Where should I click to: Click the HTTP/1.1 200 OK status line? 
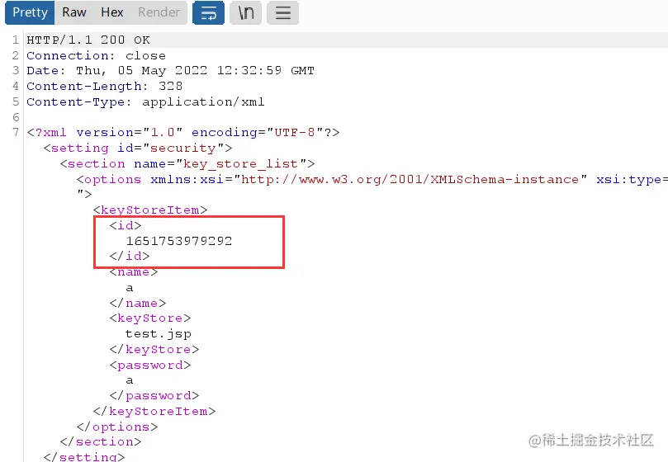[x=88, y=40]
